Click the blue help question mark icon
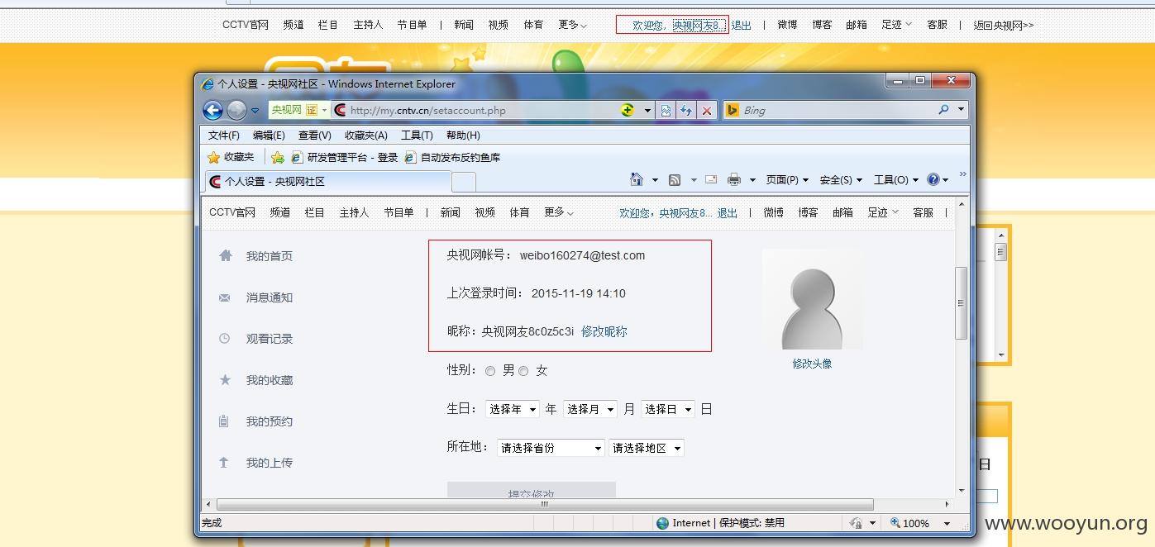This screenshot has height=547, width=1155. click(933, 179)
